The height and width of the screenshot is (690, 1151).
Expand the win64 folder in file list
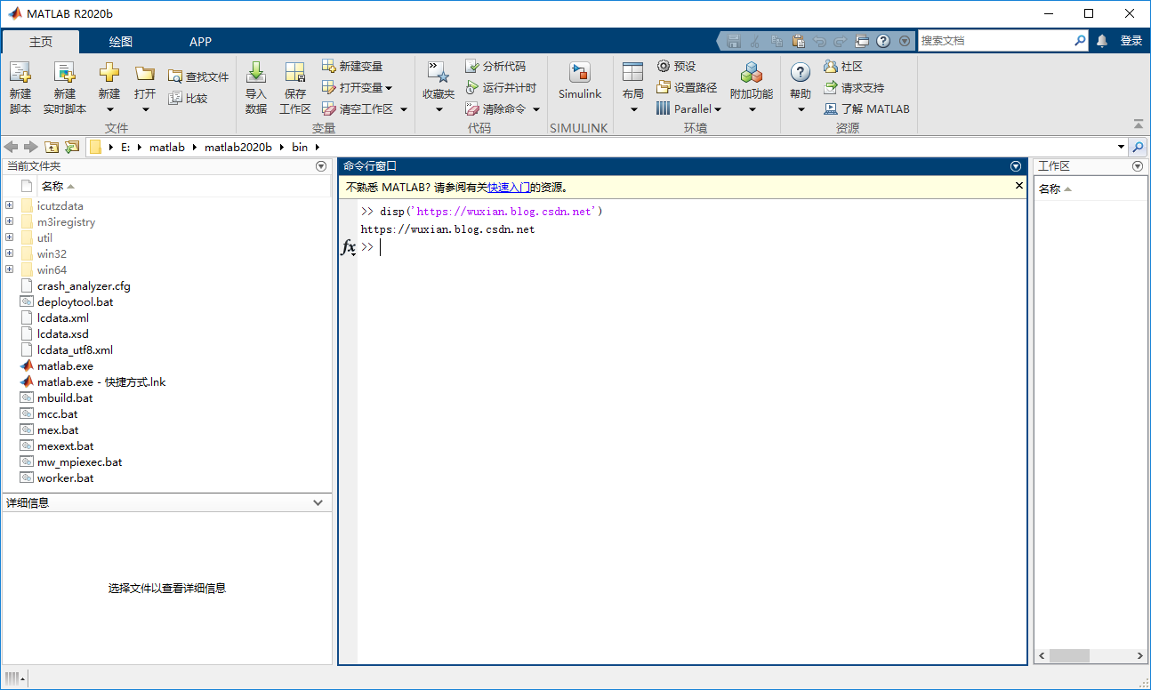tap(9, 270)
